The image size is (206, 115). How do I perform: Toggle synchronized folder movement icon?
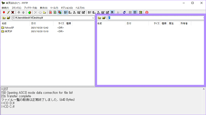[x=141, y=12]
